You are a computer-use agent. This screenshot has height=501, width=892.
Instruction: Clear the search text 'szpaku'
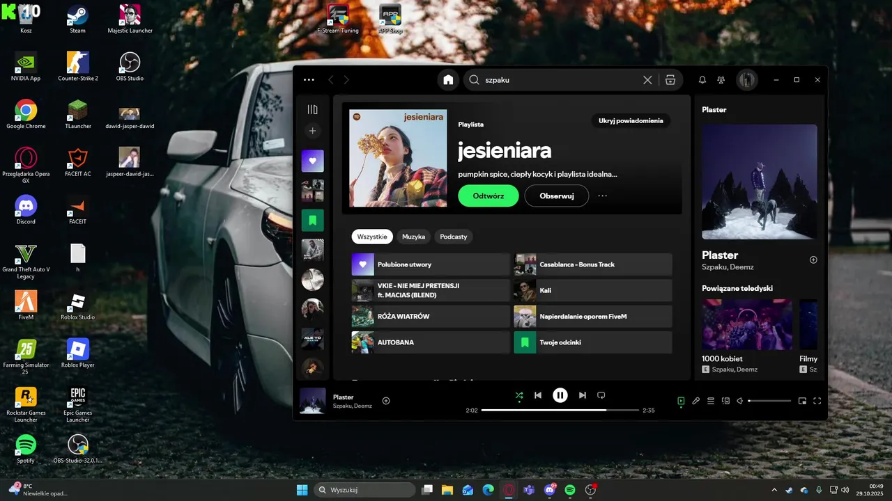(647, 80)
